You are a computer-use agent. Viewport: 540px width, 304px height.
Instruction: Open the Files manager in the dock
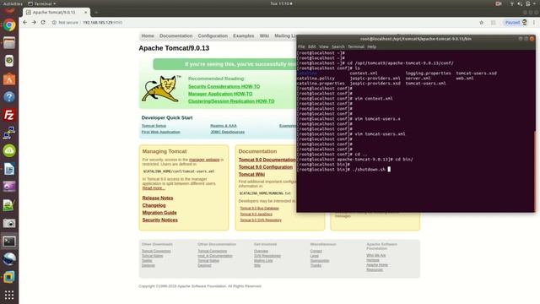click(9, 43)
